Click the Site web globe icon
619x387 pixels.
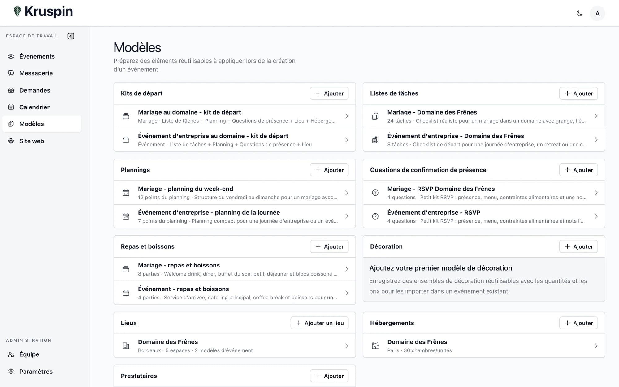11,141
